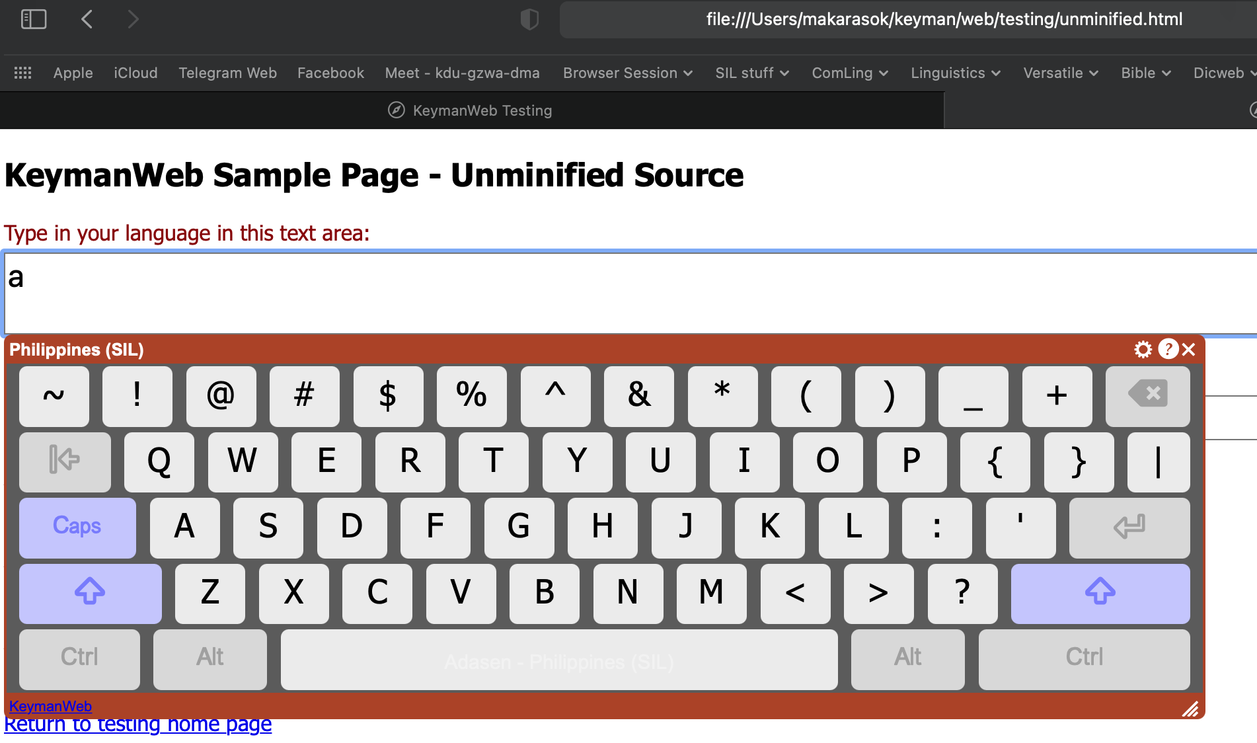Click inside the language text area
The image size is (1257, 743).
(x=631, y=292)
